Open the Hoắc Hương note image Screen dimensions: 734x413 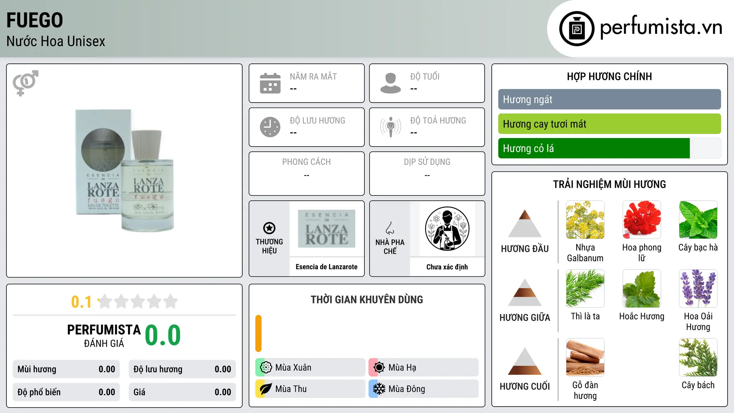click(642, 289)
